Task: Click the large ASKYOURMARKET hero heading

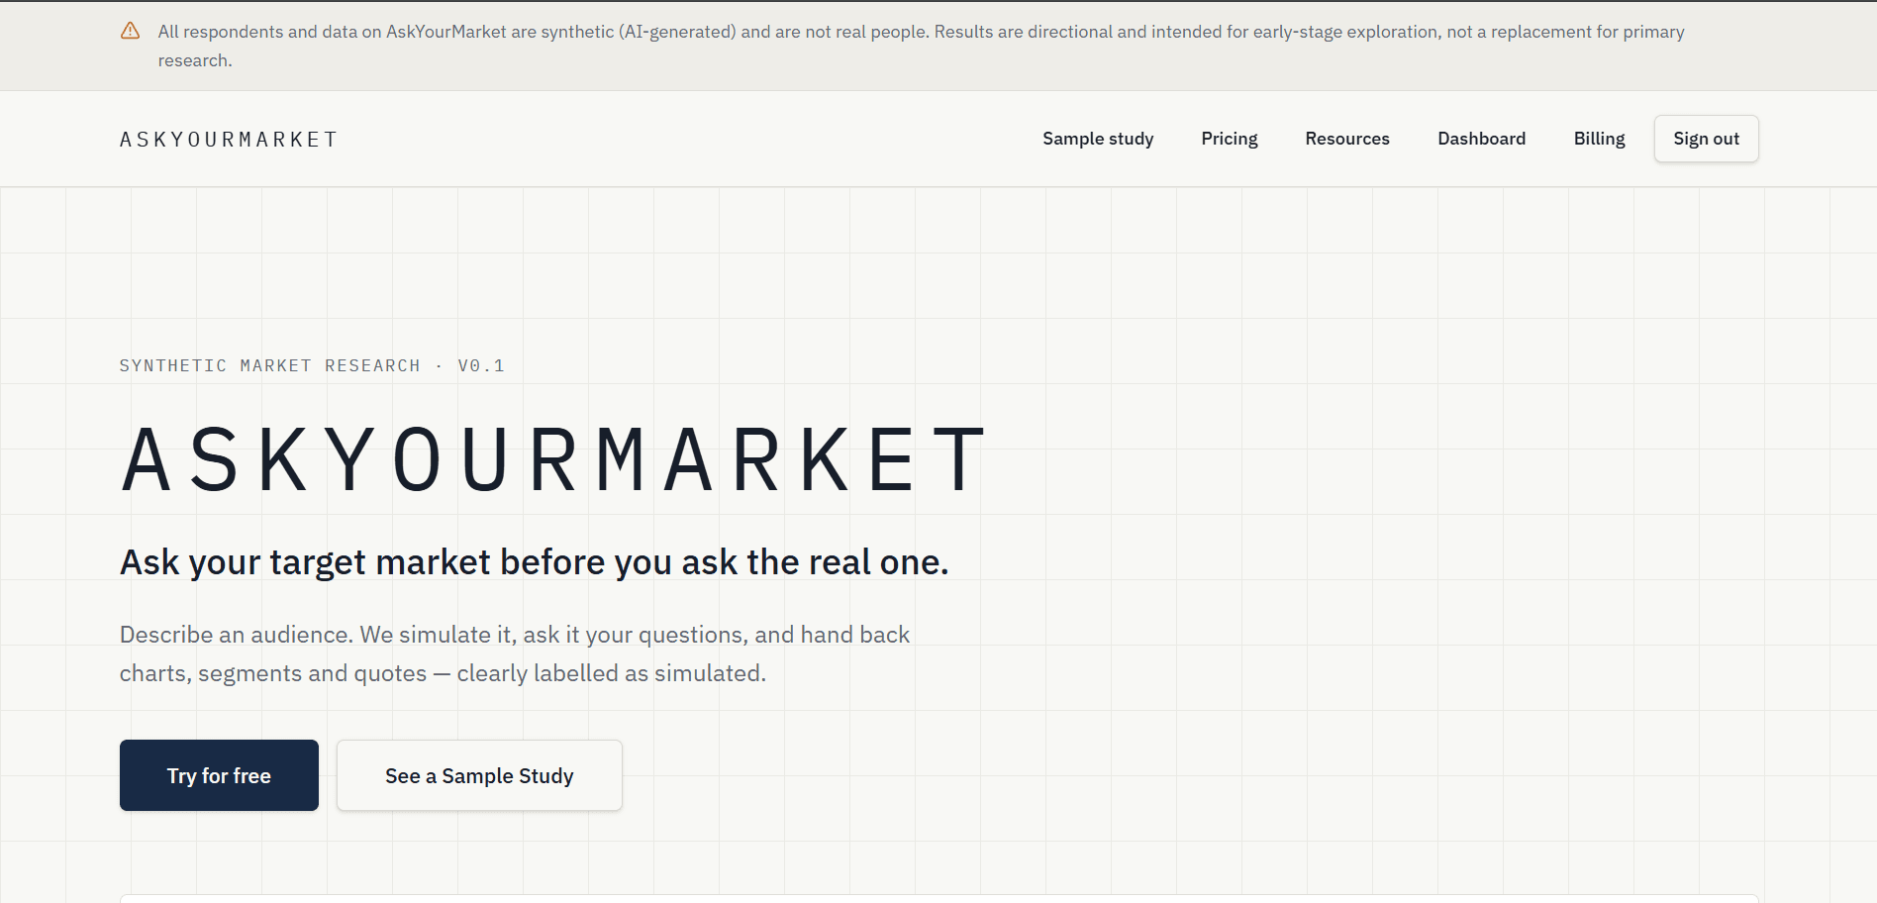Action: [554, 459]
